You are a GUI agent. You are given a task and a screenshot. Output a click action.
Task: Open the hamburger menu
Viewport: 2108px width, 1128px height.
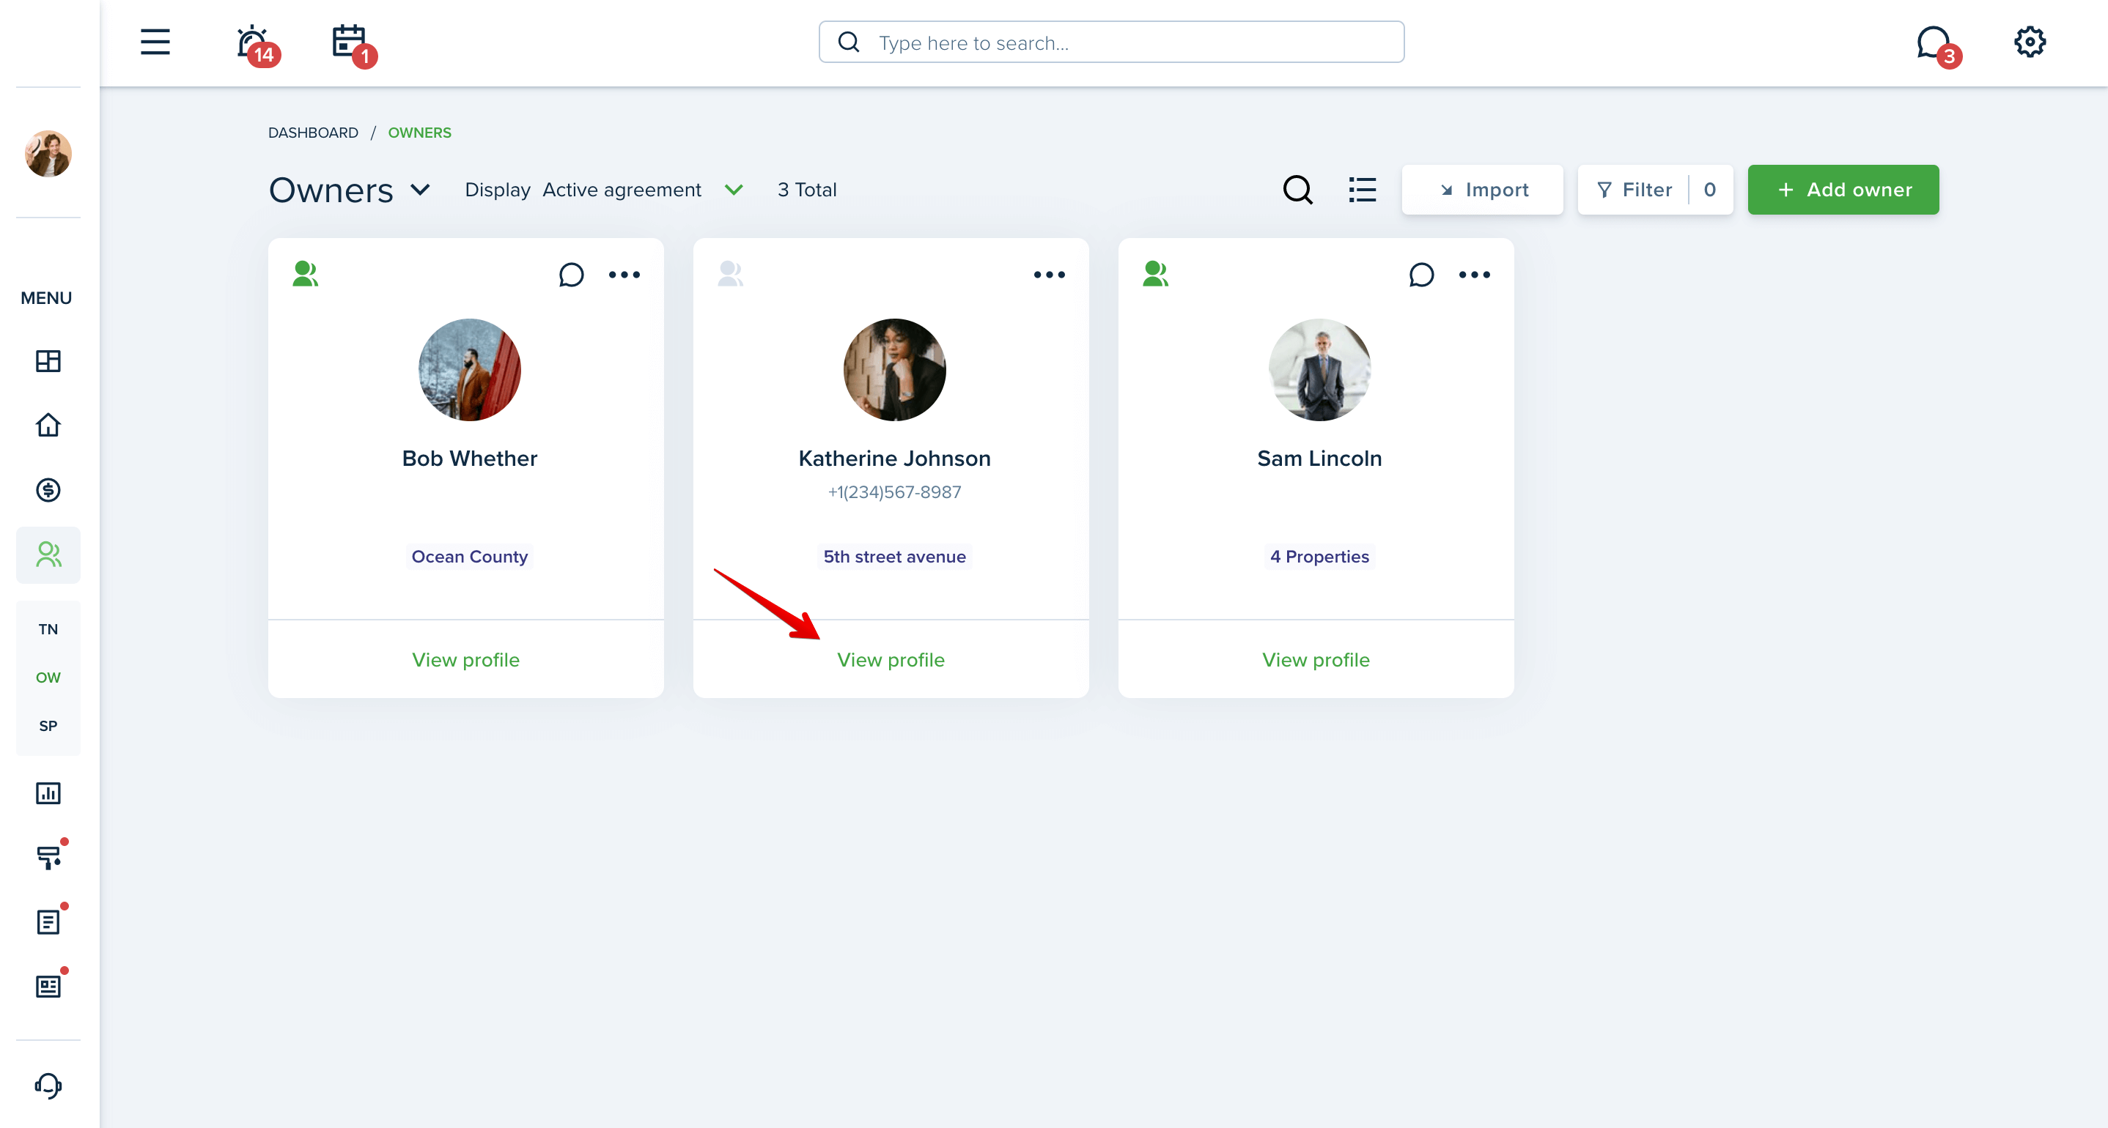click(x=155, y=42)
